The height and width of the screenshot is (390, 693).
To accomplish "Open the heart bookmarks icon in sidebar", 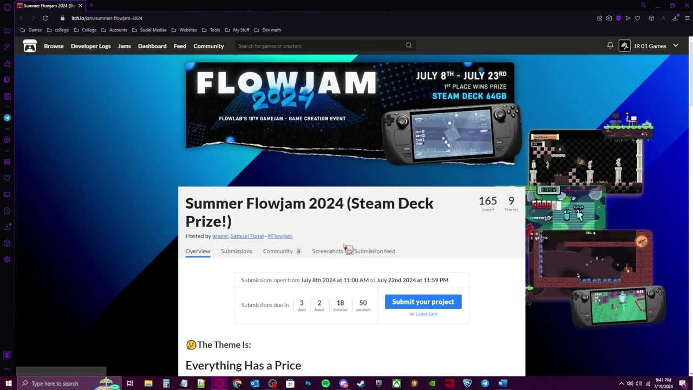I will 7,178.
